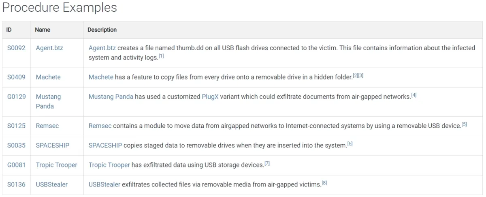Image resolution: width=486 pixels, height=197 pixels.
Task: Open the G0129 group ID link
Action: pyautogui.click(x=16, y=97)
